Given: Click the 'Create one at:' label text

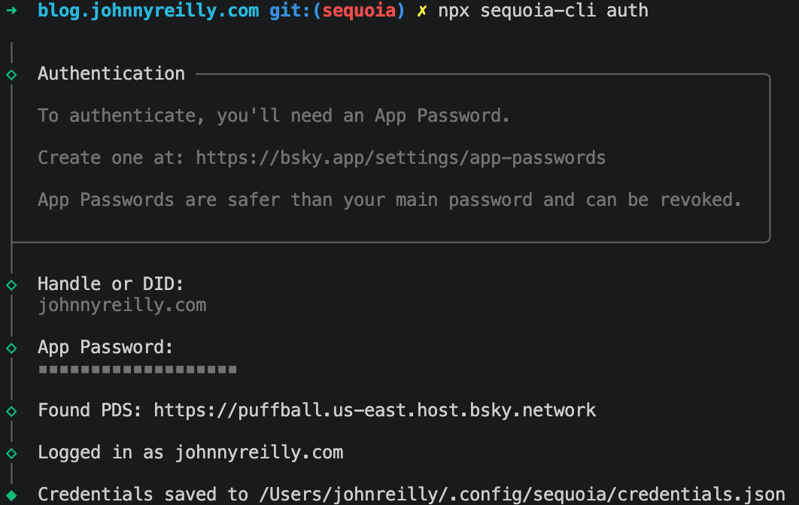Looking at the screenshot, I should [111, 158].
